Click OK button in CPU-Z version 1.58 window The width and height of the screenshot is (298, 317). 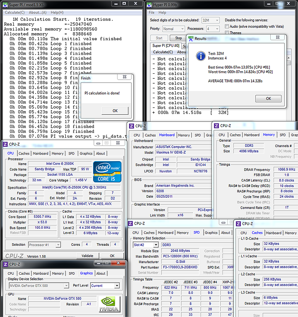point(112,256)
